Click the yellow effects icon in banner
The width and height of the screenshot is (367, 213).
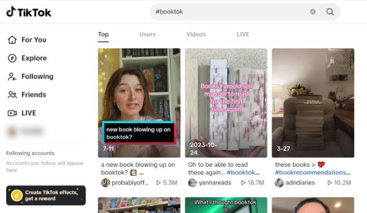[x=16, y=196]
